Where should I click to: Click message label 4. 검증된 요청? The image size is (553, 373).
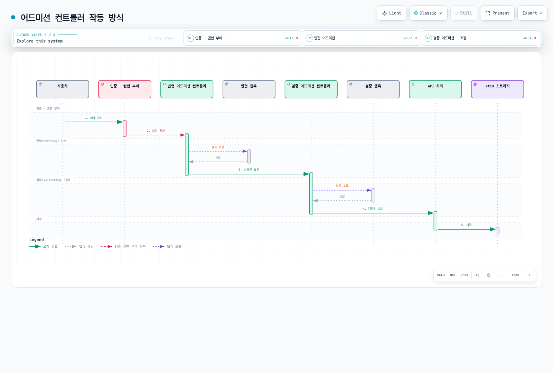pyautogui.click(x=373, y=209)
